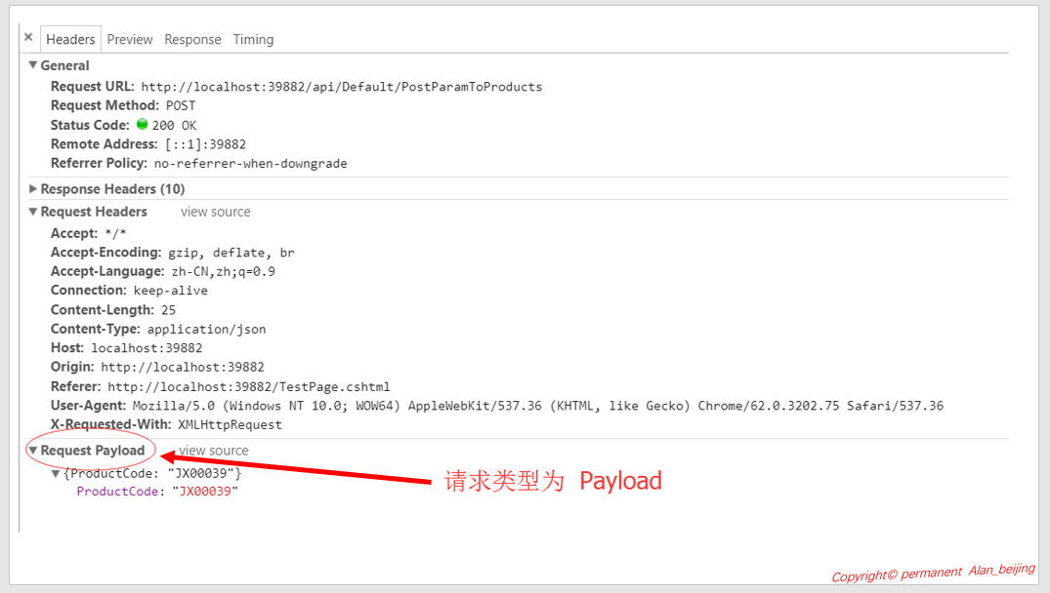The height and width of the screenshot is (593, 1050).
Task: Collapse the Request Payload section
Action: click(x=33, y=451)
